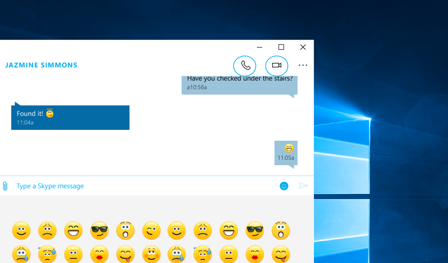The height and width of the screenshot is (263, 448).
Task: Open Jazmine Simmons contact name header
Action: pyautogui.click(x=41, y=65)
